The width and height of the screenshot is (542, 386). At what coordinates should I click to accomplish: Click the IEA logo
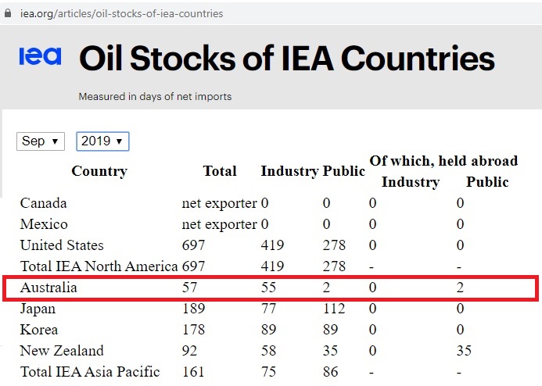[41, 56]
